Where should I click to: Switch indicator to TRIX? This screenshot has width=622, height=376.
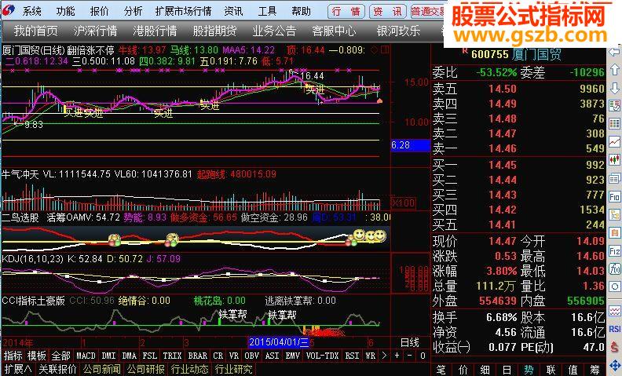172,356
